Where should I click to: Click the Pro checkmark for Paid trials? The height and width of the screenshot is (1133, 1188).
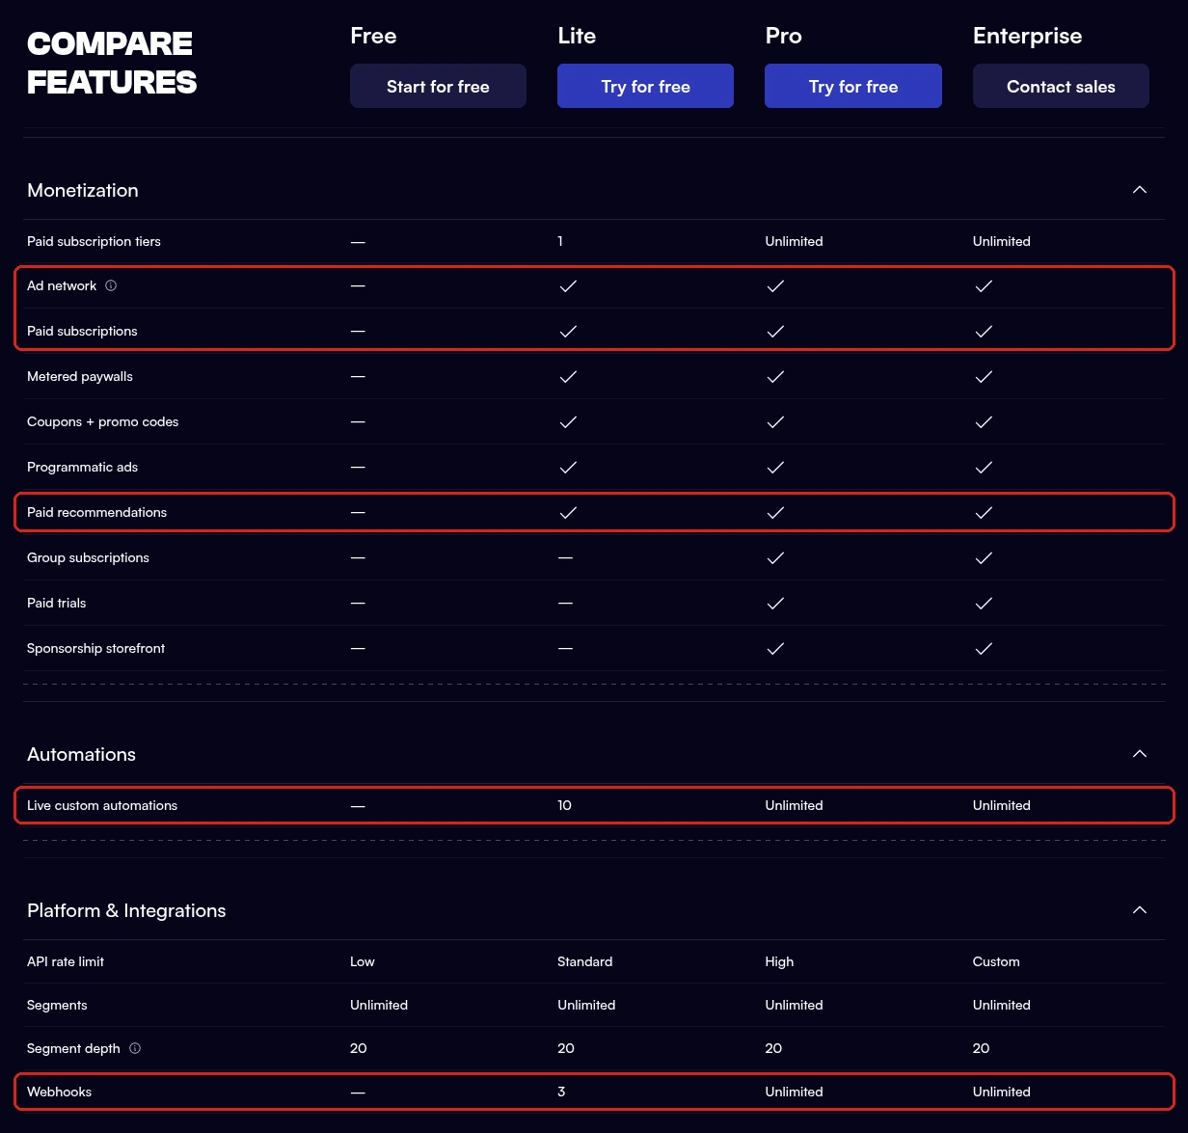tap(775, 604)
